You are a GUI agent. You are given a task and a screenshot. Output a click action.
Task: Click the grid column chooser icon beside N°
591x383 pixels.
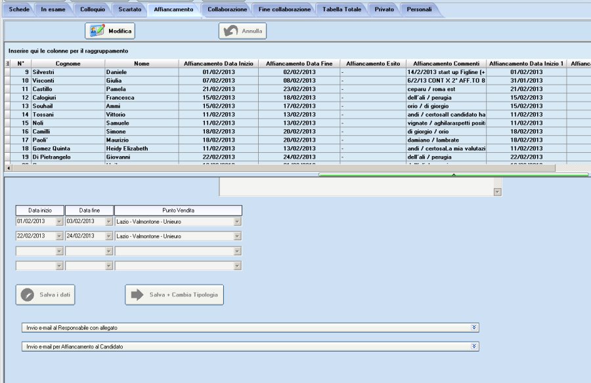coord(7,63)
